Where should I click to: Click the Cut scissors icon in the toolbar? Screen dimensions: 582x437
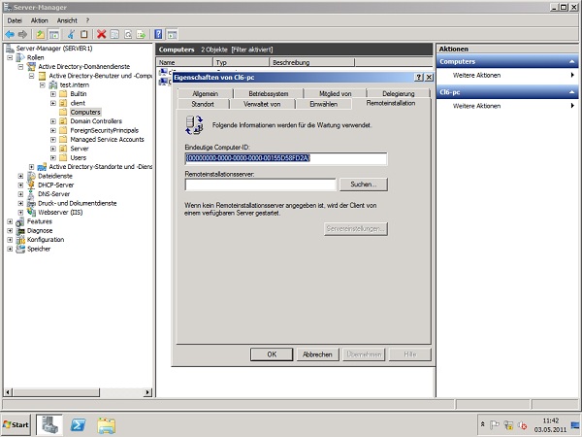[x=71, y=35]
